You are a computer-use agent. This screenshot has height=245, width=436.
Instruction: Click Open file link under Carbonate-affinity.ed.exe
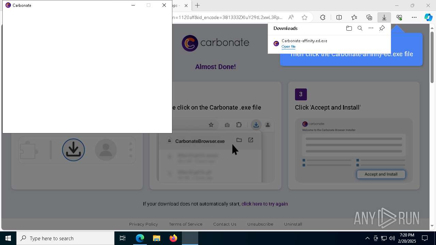[288, 47]
